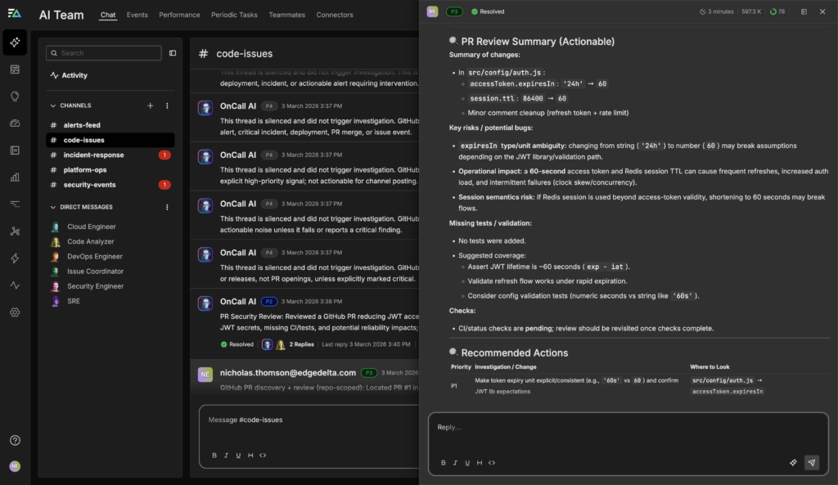Open the bar chart icon in left sidebar
The height and width of the screenshot is (485, 838).
(15, 177)
